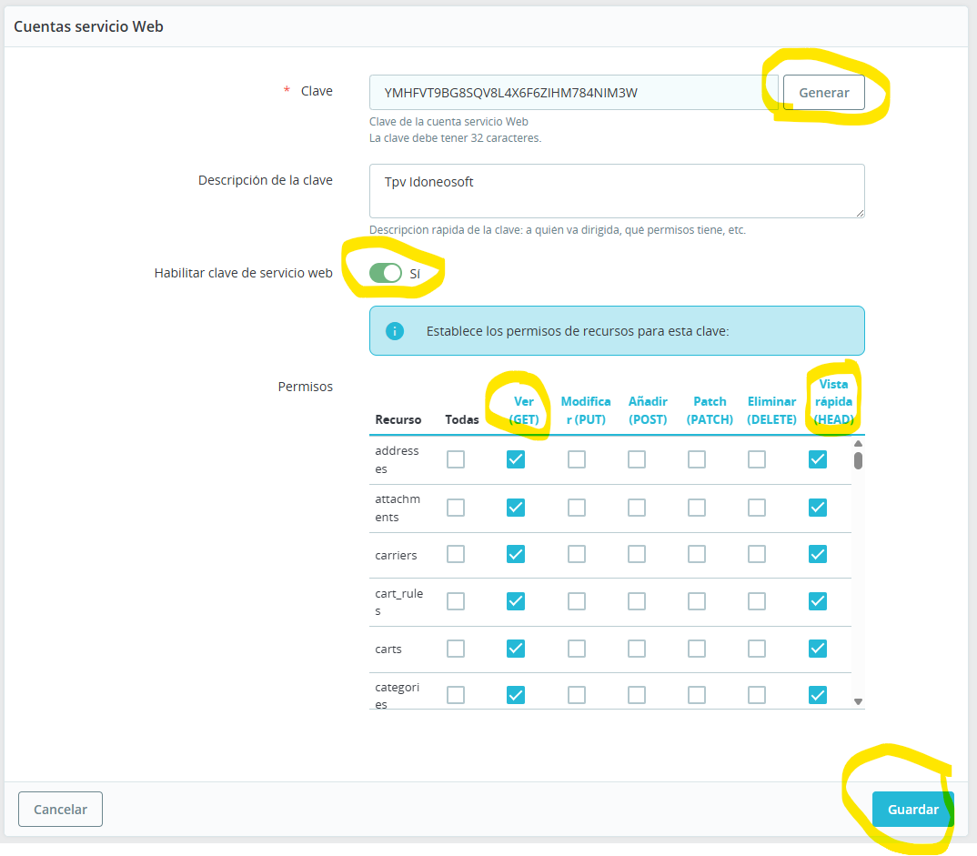Image resolution: width=977 pixels, height=856 pixels.
Task: Click the Guardar button
Action: (912, 810)
